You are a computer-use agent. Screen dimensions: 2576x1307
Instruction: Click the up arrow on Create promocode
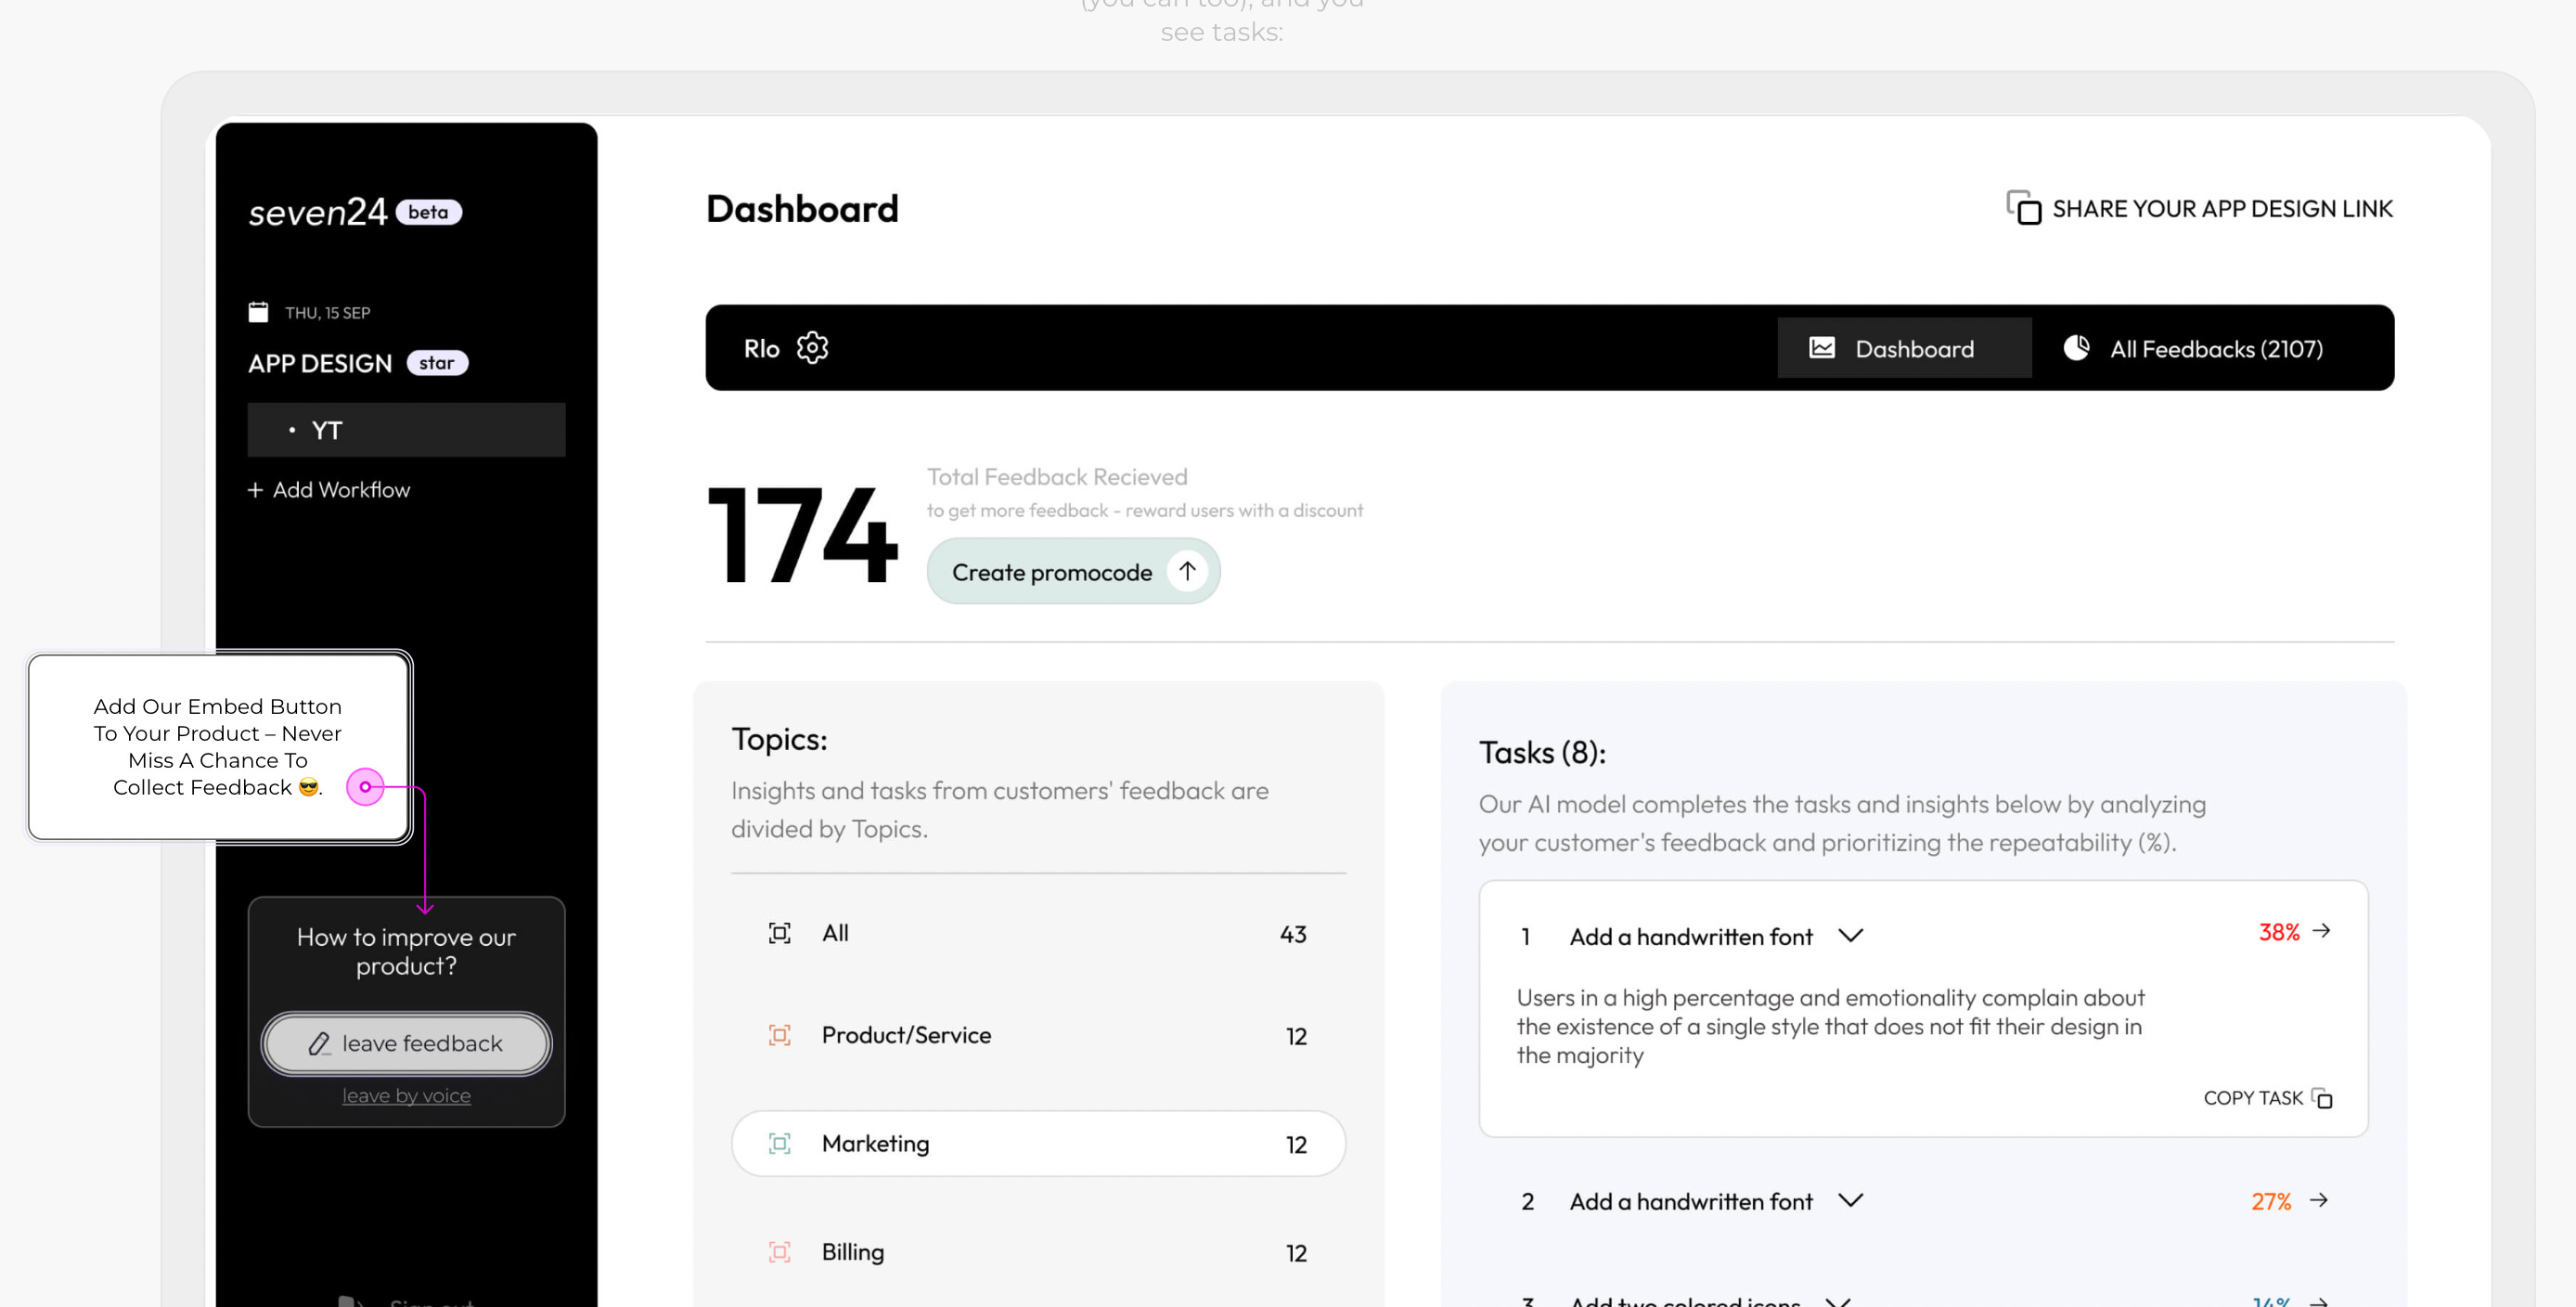point(1187,571)
